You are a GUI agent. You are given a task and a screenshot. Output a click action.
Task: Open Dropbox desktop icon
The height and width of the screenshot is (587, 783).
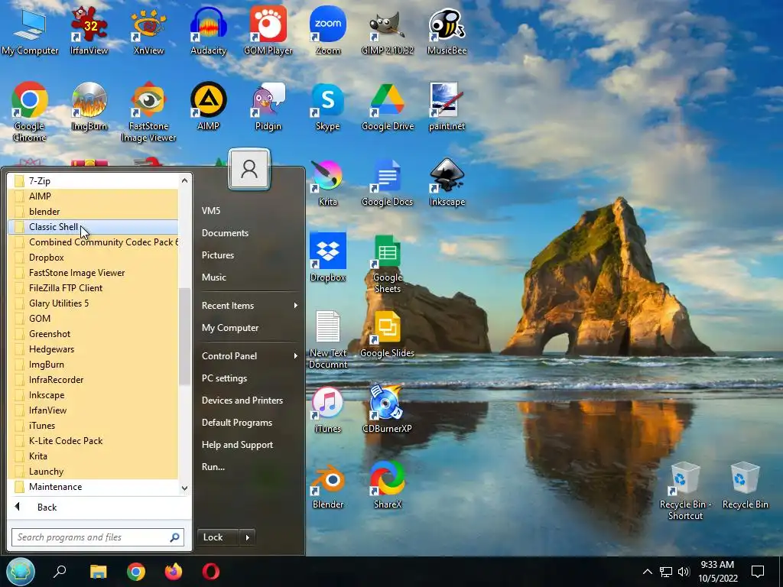click(327, 258)
